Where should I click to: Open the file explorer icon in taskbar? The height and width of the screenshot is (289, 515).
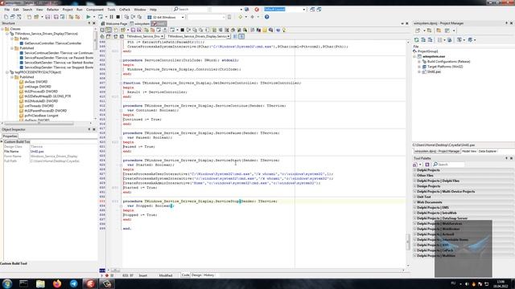click(40, 283)
